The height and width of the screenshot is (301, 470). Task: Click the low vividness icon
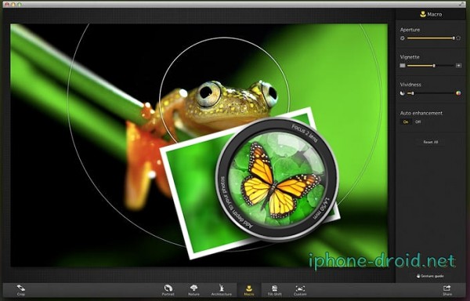coord(403,93)
